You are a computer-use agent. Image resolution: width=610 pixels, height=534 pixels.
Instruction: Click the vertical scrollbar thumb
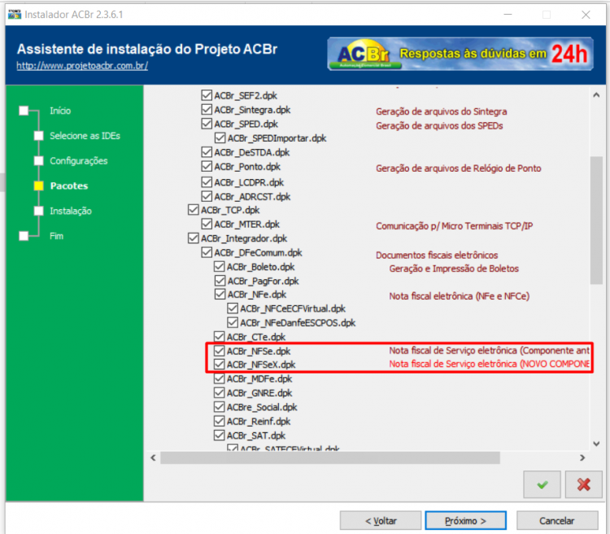click(x=596, y=220)
